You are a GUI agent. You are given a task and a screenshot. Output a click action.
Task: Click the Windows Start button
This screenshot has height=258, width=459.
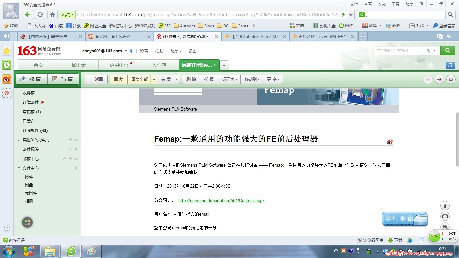click(9, 251)
